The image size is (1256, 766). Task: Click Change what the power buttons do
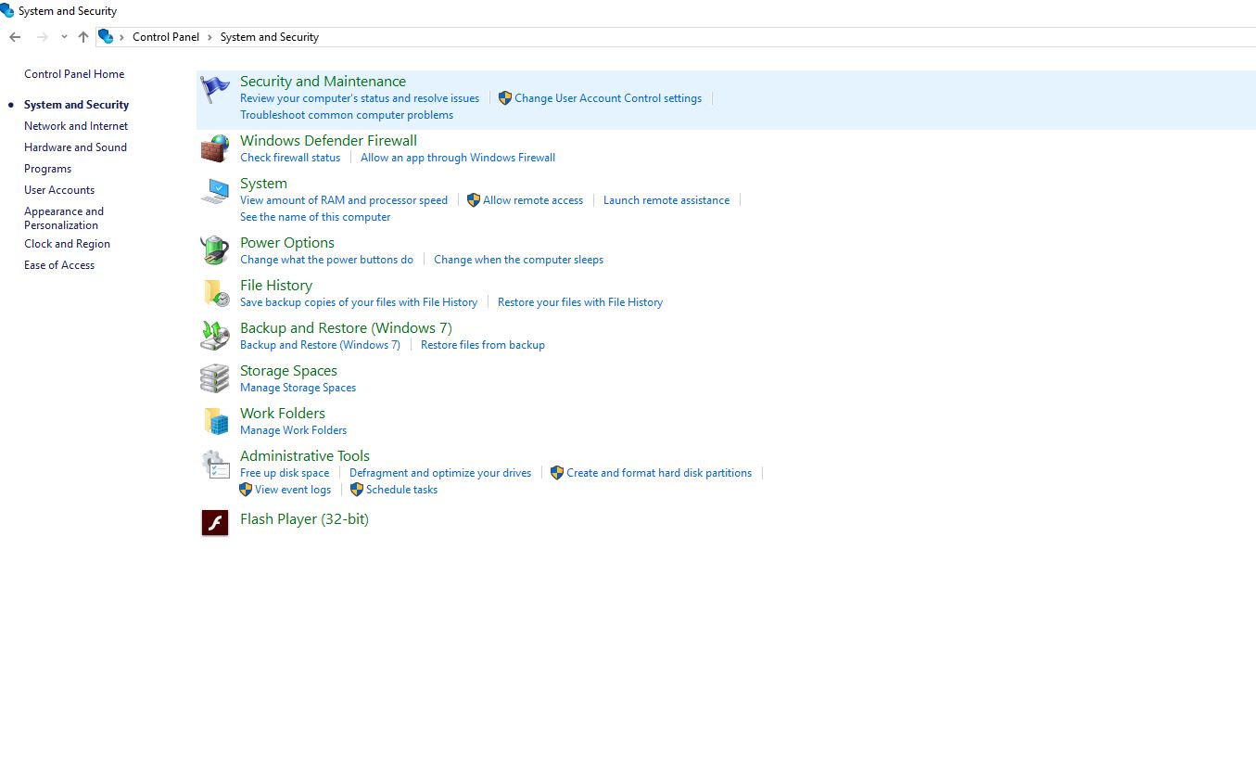tap(326, 260)
